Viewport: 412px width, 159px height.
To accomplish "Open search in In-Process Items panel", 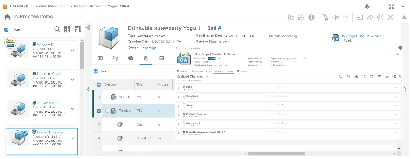I will click(57, 29).
